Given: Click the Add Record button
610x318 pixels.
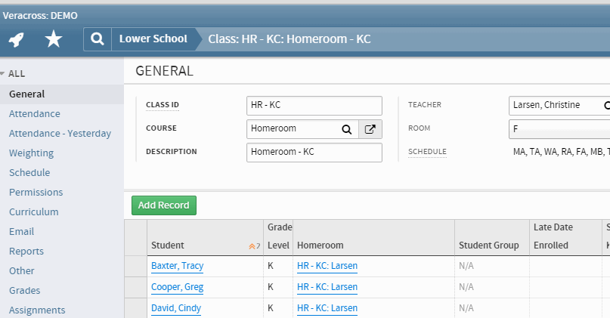Looking at the screenshot, I should tap(163, 205).
